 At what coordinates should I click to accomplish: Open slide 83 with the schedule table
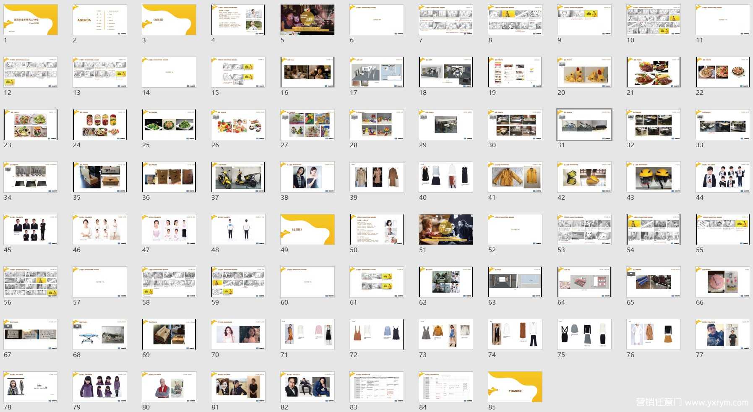coord(377,387)
